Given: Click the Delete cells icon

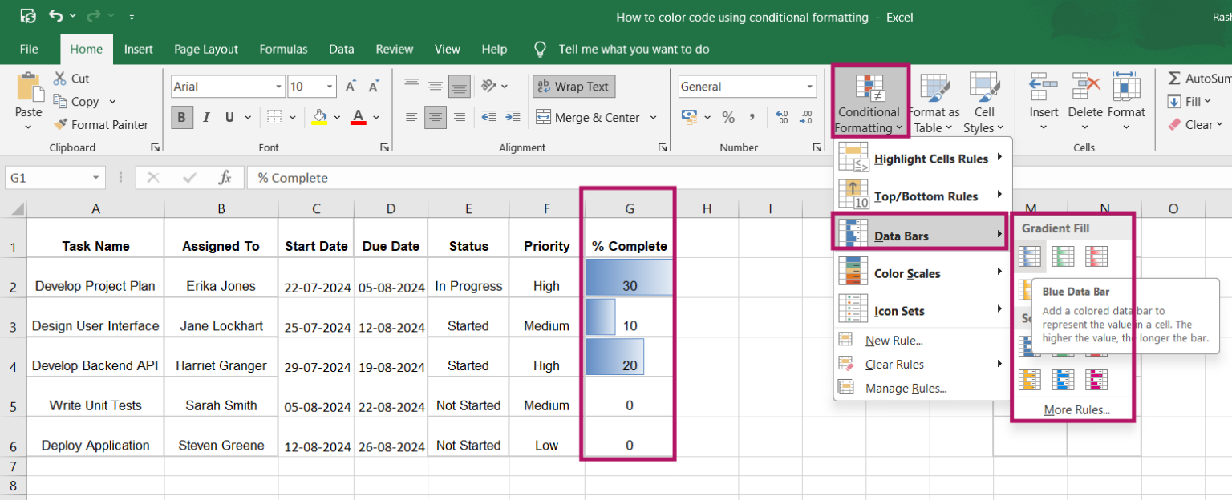Looking at the screenshot, I should pyautogui.click(x=1085, y=87).
